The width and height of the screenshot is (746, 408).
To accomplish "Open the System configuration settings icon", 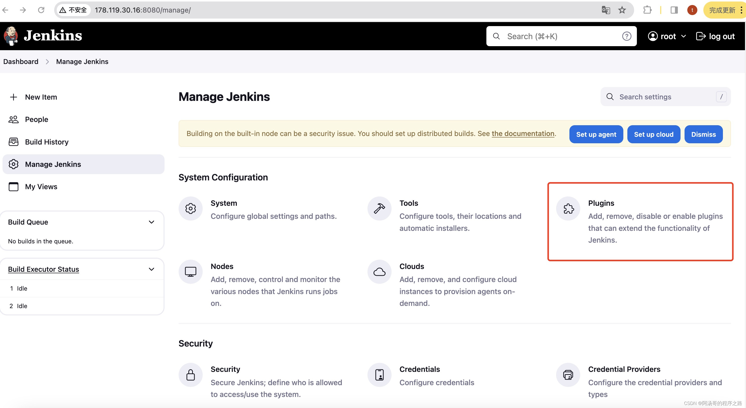I will click(x=190, y=208).
